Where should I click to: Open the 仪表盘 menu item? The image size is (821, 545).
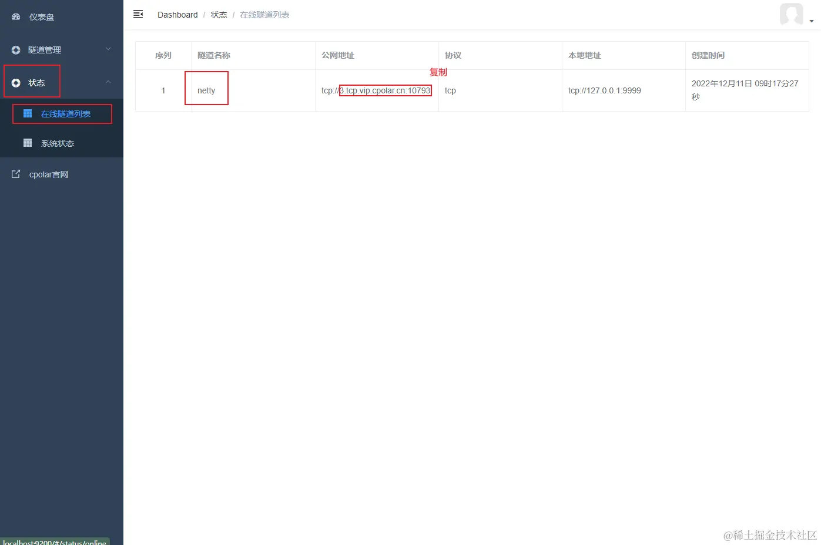[62, 17]
